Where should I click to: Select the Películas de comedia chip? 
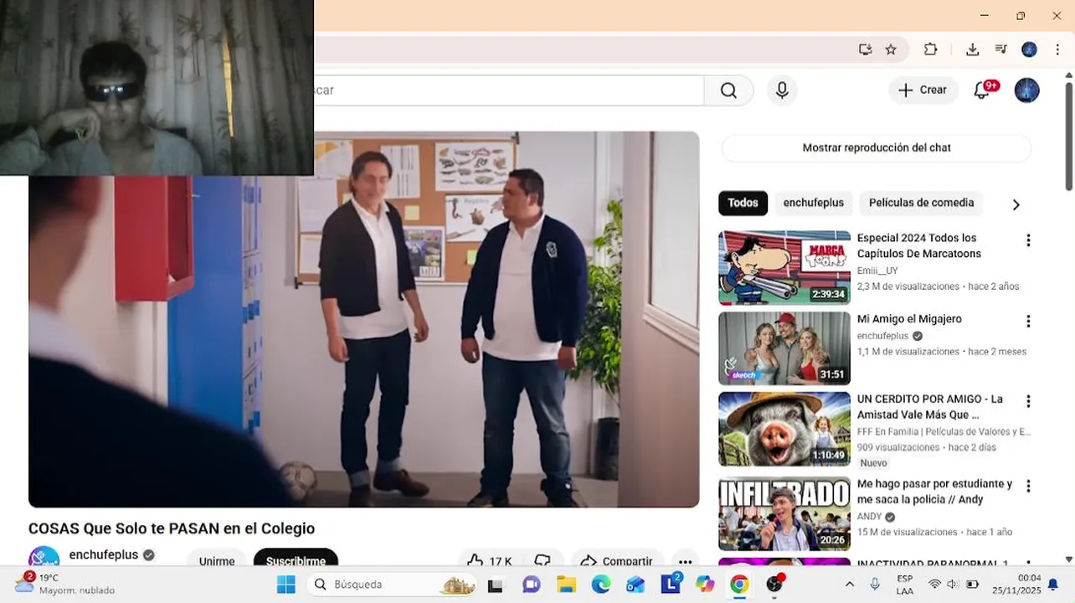click(921, 203)
